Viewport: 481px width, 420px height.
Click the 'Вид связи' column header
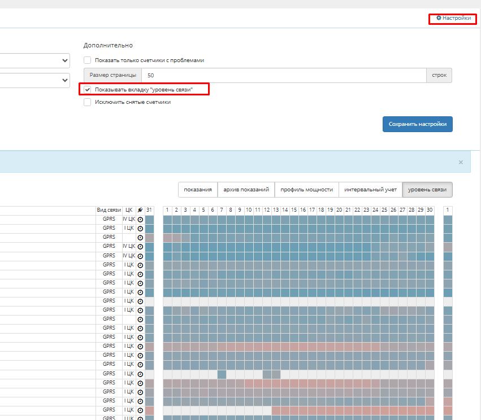[109, 210]
